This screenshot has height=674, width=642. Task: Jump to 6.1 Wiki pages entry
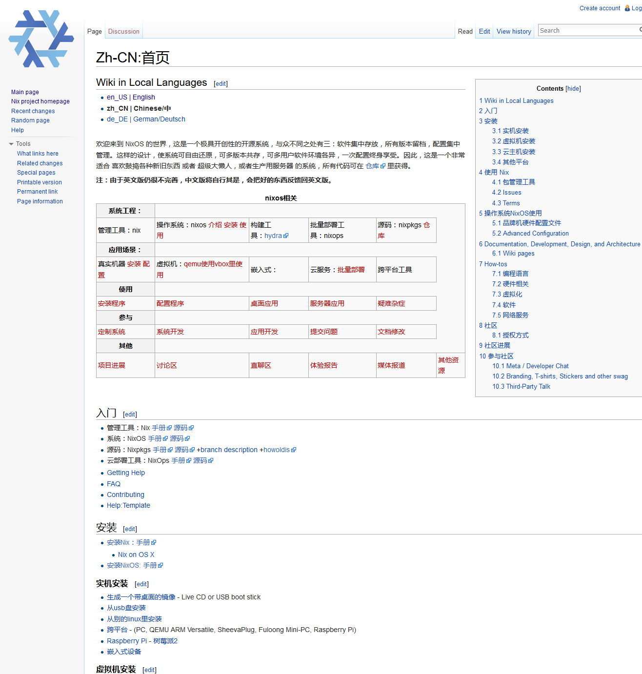point(513,254)
